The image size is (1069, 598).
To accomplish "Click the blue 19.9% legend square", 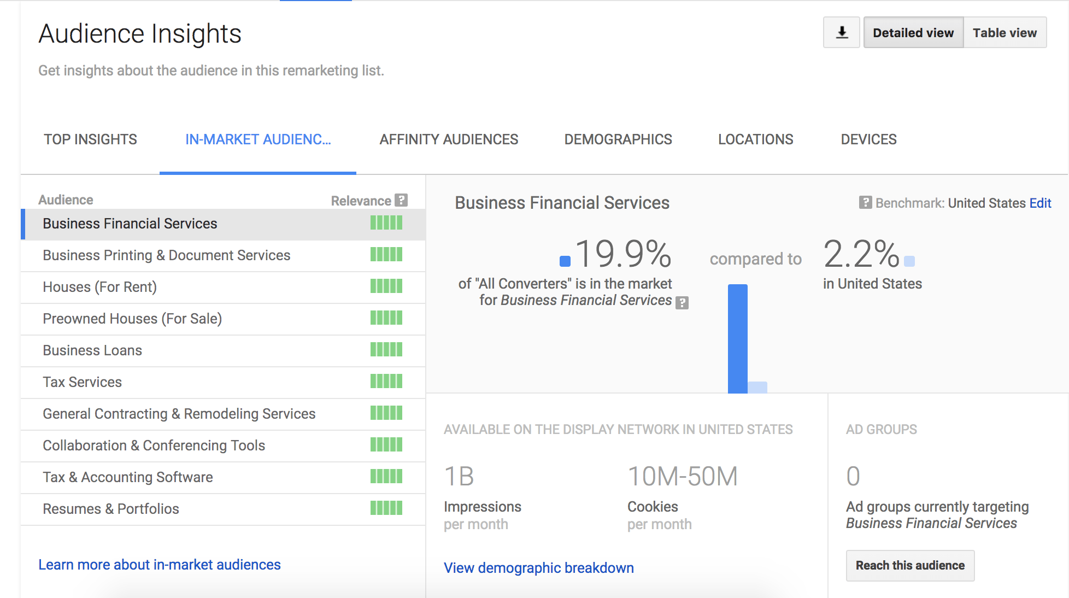I will pos(565,261).
